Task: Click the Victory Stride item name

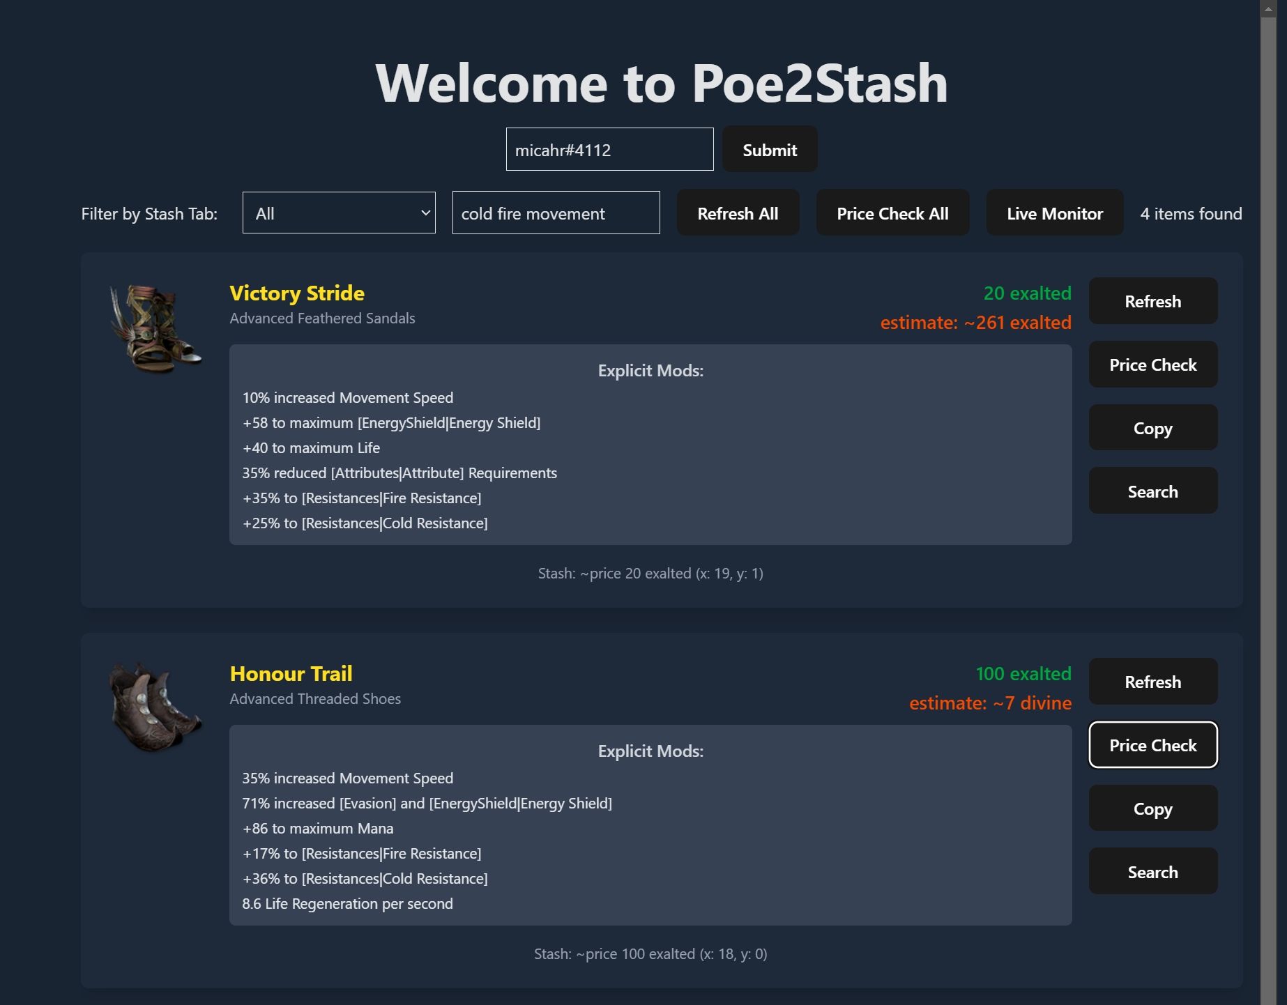Action: [297, 293]
